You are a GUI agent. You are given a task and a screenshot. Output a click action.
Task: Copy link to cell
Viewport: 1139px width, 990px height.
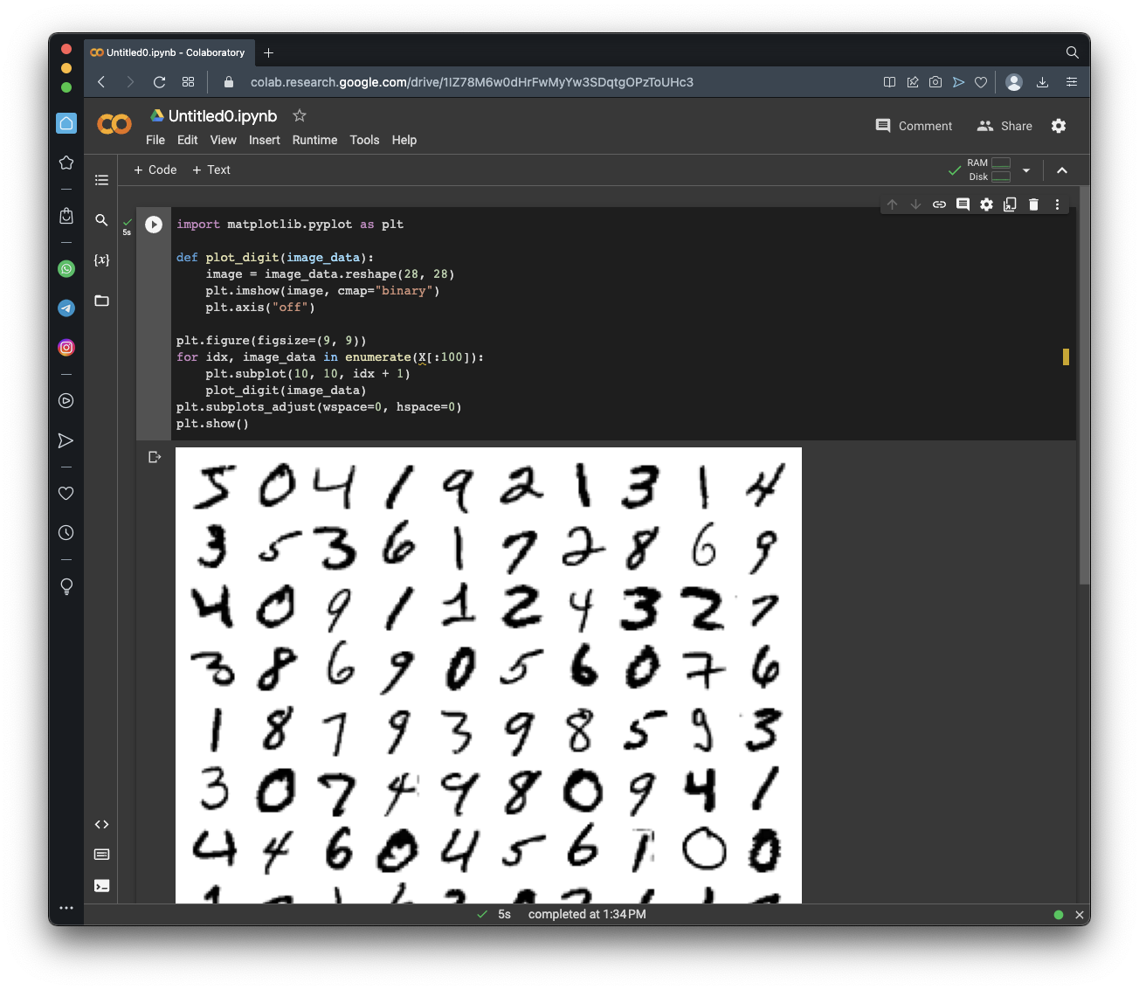pos(939,204)
